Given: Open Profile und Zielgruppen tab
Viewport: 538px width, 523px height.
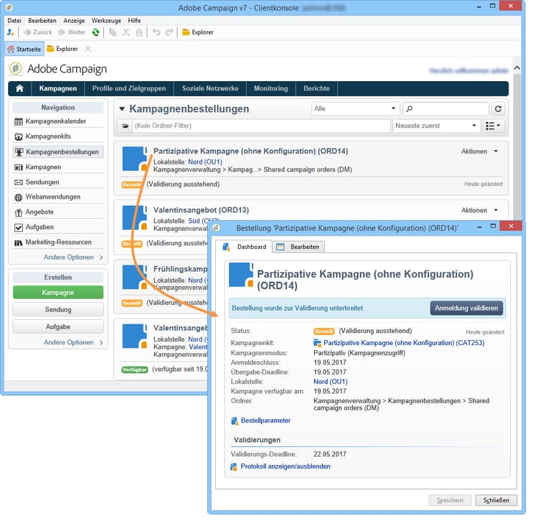Looking at the screenshot, I should pyautogui.click(x=129, y=88).
